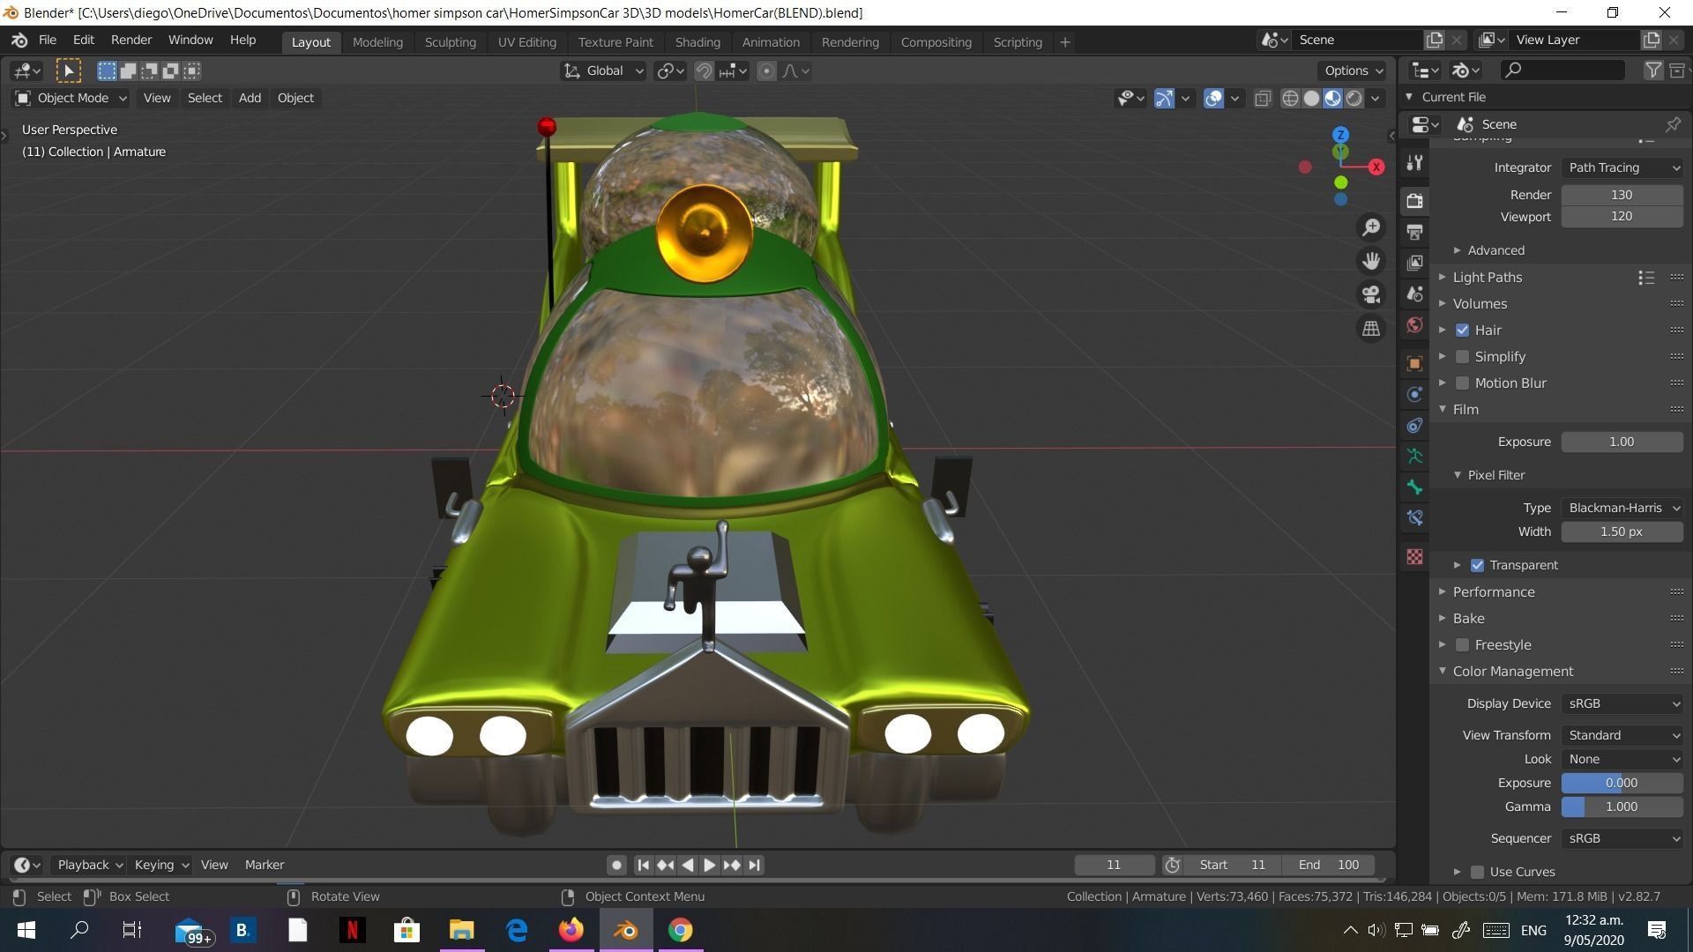Disable the Hair checkbox
The width and height of the screenshot is (1693, 952).
[1462, 331]
